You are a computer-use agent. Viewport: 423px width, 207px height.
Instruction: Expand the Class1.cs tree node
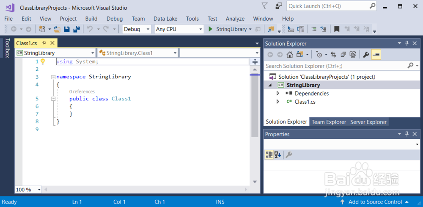[278, 102]
